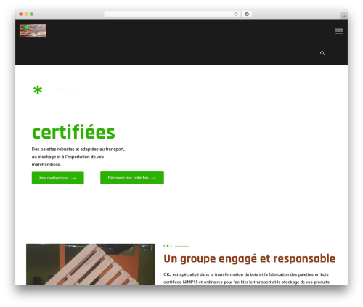The width and height of the screenshot is (363, 307).
Task: Open a new browser tab with plus
Action: 344,16
